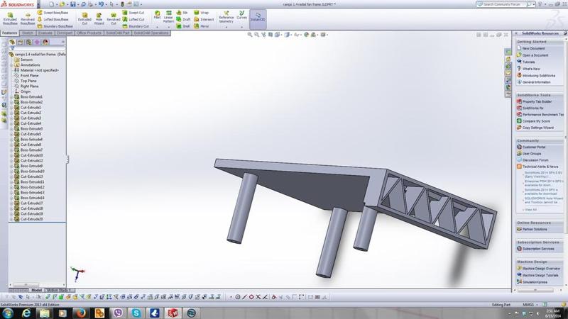This screenshot has width=568, height=319.
Task: Open the SolidCAM Part tab
Action: tap(117, 33)
